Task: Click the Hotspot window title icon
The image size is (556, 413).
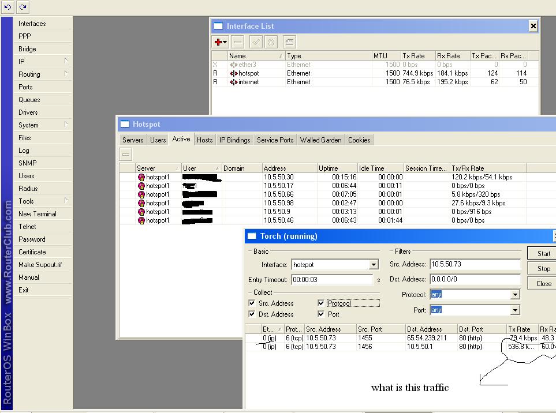Action: tap(125, 124)
